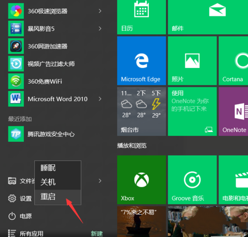This screenshot has height=237, width=248.
Task: Click the 播放和浏览 group heading
Action: tap(132, 146)
